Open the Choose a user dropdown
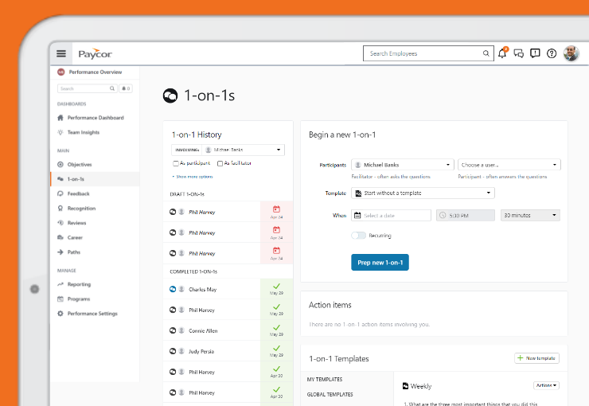589x406 pixels. [509, 165]
